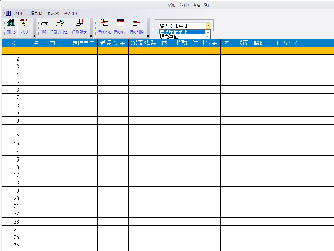
Task: Open ヘルプ help icon in toolbar
Action: pos(24,24)
